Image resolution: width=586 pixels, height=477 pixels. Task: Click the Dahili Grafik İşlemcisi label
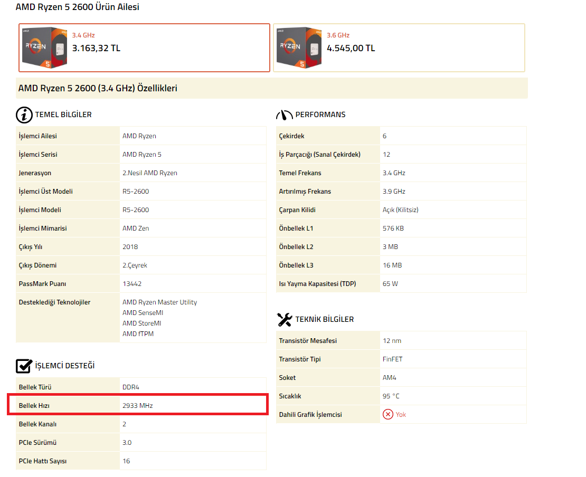[310, 415]
